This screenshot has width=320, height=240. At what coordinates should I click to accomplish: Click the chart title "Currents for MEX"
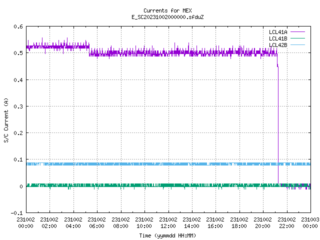[167, 10]
